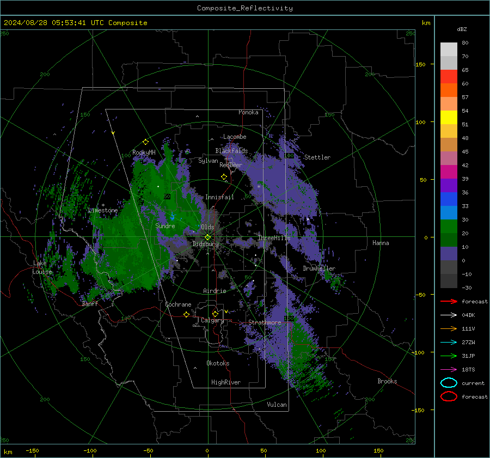Click the 'Stettler' city label

pyautogui.click(x=317, y=157)
